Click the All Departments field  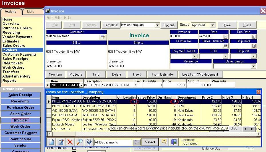pyautogui.click(x=113, y=142)
